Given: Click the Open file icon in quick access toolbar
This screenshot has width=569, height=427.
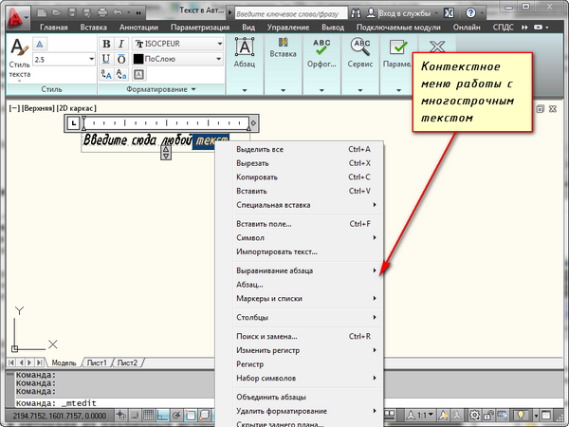Looking at the screenshot, I should [57, 13].
